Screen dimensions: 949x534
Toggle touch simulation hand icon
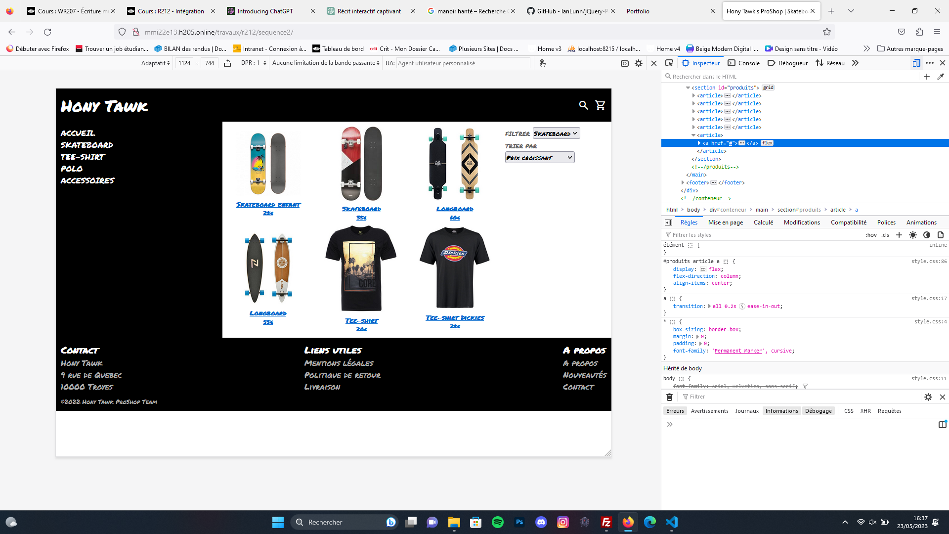(x=542, y=63)
